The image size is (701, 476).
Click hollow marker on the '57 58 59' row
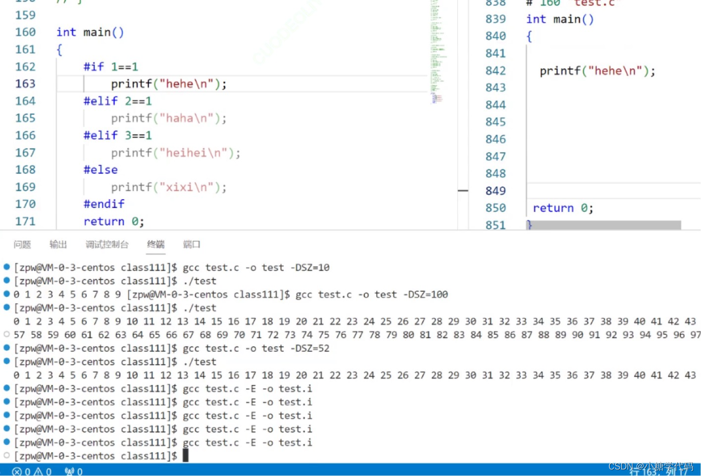tap(7, 334)
